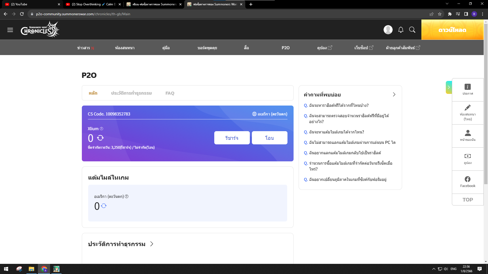Share this page via address bar icon

[432, 14]
